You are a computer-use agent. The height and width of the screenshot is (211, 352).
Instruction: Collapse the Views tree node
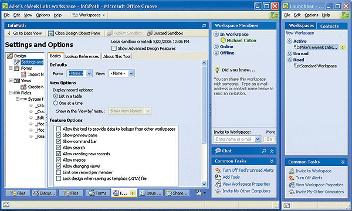pos(11,80)
